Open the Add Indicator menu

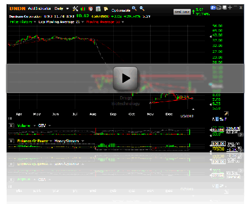37,8
